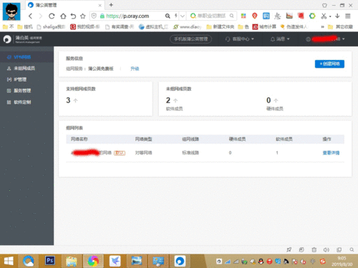This screenshot has height=268, width=358.
Task: Click the speaker mute icon in browser status bar
Action: click(x=326, y=249)
